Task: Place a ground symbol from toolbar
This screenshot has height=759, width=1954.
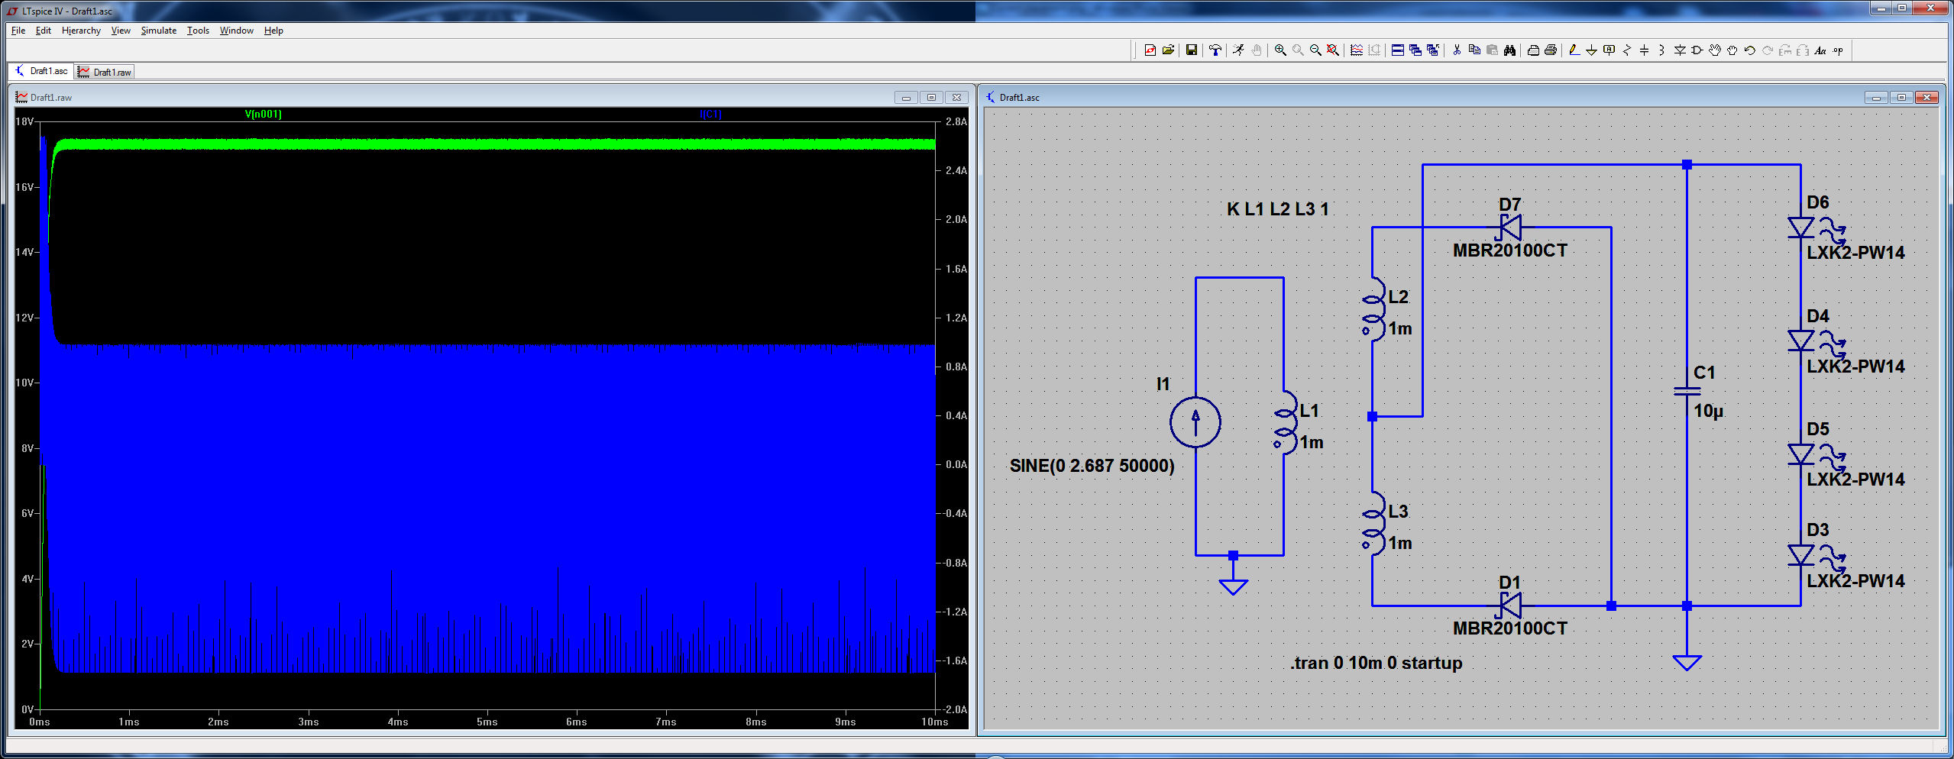Action: pos(1591,50)
